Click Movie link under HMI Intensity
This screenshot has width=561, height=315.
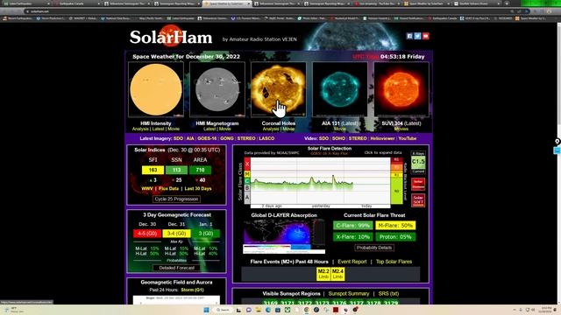[174, 129]
